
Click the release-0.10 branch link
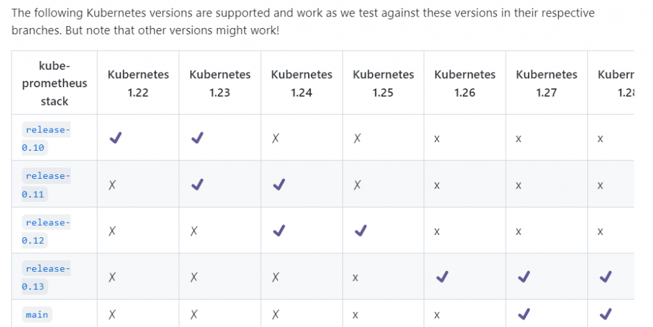pyautogui.click(x=46, y=138)
